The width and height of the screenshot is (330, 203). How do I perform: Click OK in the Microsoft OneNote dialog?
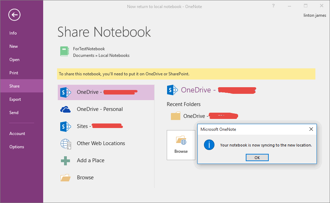point(257,157)
